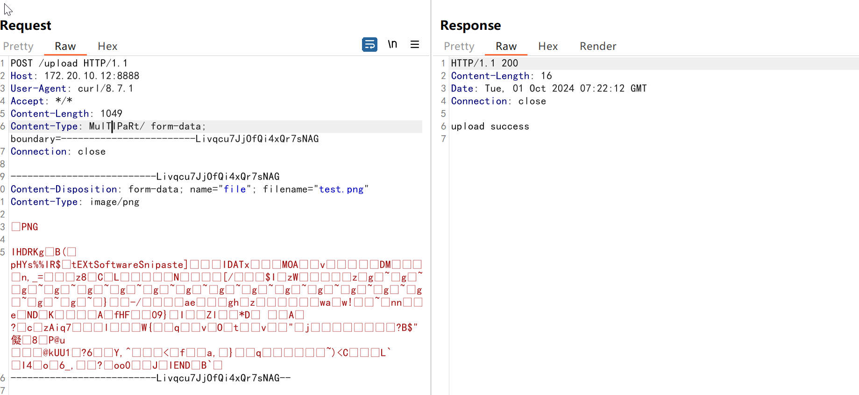This screenshot has height=395, width=859.
Task: Open the Response Render tab
Action: 598,46
